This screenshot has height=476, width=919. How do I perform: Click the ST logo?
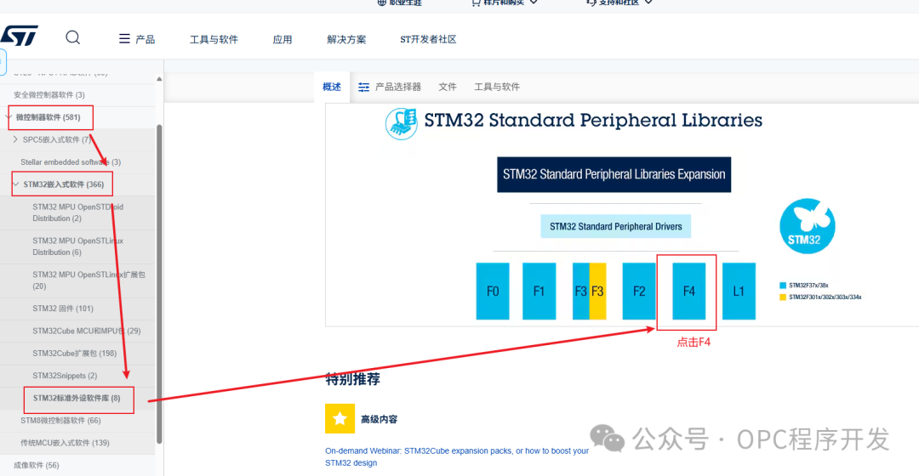(x=19, y=36)
